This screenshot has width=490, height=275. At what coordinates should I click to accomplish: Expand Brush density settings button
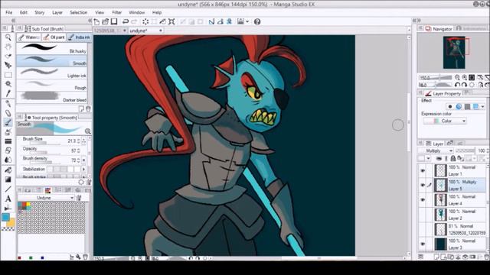(x=83, y=160)
